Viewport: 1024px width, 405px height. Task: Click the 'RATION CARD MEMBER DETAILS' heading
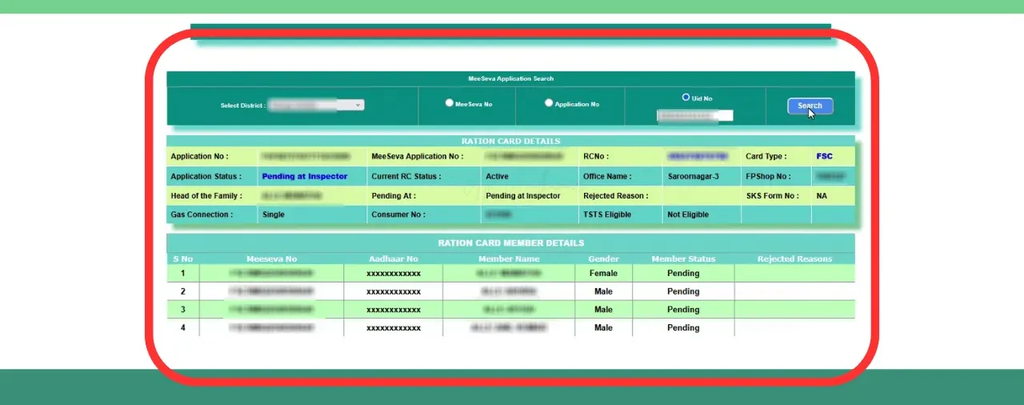tap(510, 243)
